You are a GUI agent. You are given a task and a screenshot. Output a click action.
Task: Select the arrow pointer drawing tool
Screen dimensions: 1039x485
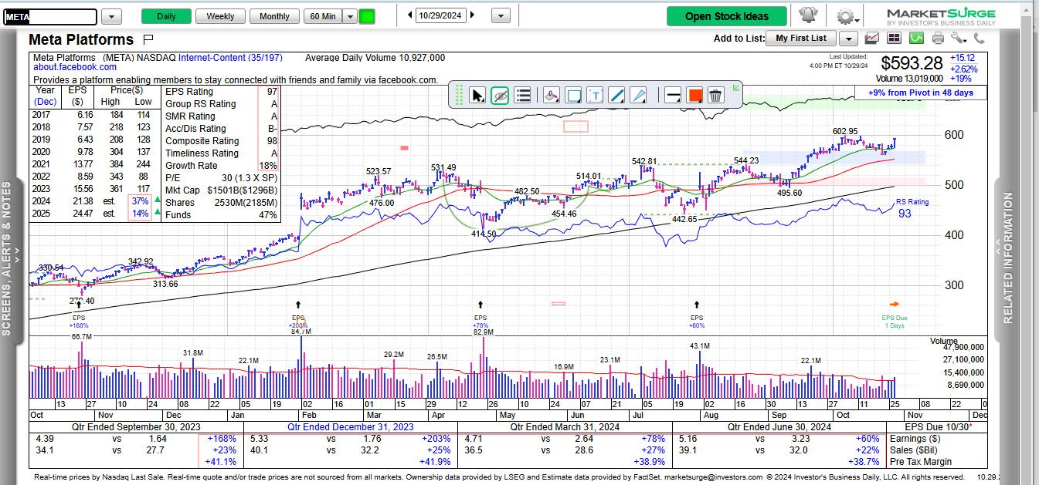[x=477, y=95]
